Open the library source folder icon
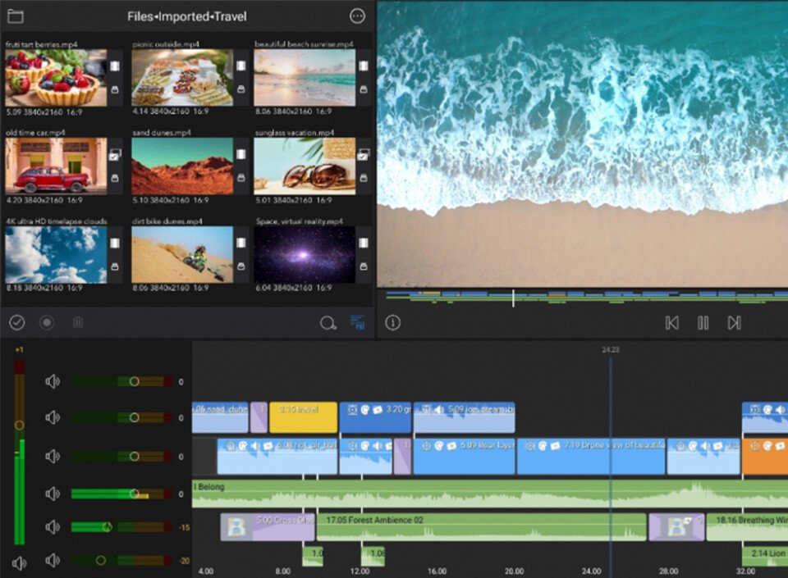This screenshot has width=788, height=578. point(15,16)
